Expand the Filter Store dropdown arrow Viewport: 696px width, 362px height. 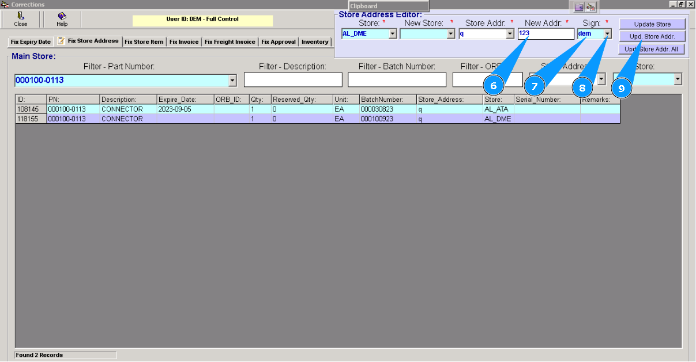click(678, 79)
